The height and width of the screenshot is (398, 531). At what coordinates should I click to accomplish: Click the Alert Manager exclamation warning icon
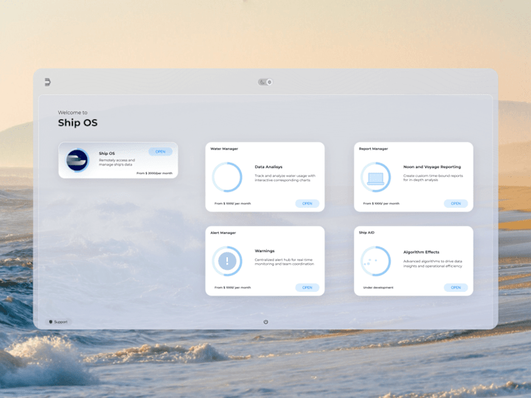[x=227, y=261]
